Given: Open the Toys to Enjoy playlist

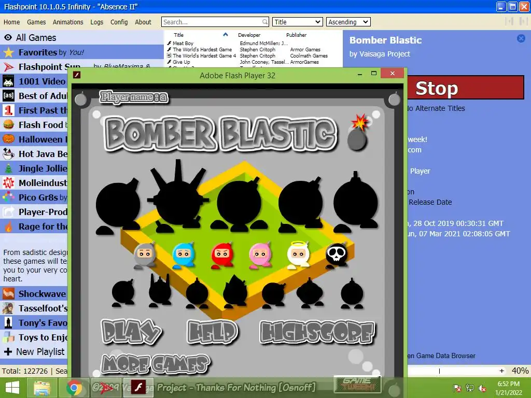Looking at the screenshot, I should 34,337.
